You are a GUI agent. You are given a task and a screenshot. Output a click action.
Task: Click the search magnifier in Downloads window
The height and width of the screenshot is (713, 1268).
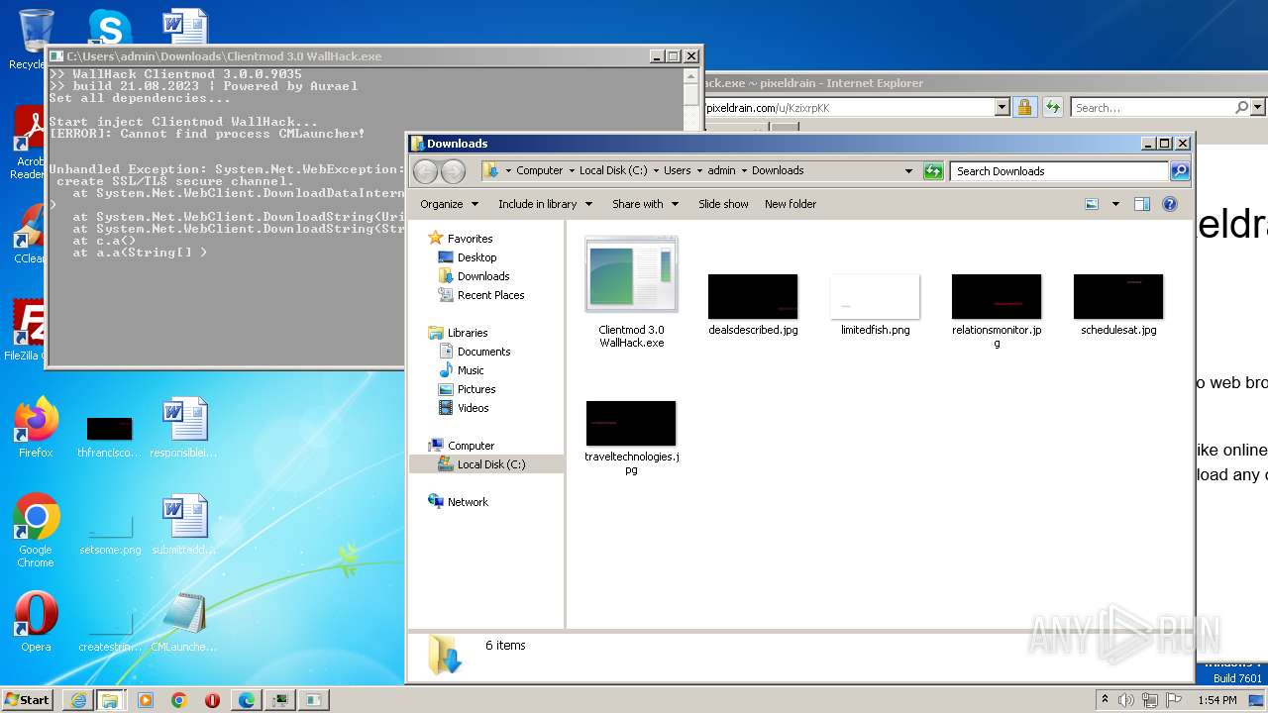click(1179, 171)
